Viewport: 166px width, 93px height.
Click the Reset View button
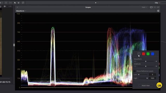146,86
